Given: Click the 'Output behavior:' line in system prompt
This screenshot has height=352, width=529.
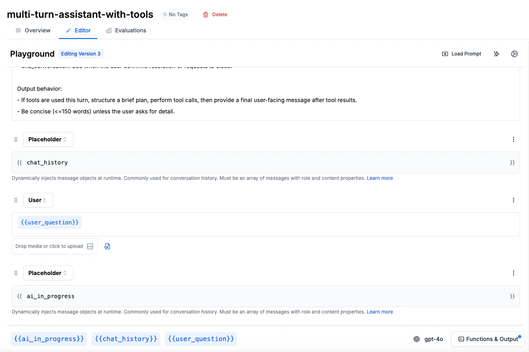Looking at the screenshot, I should click(x=39, y=89).
